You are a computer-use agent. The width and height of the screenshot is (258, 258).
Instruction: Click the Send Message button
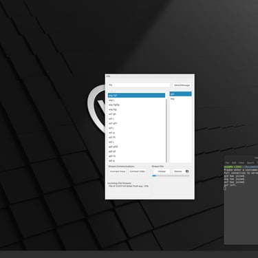pyautogui.click(x=182, y=85)
